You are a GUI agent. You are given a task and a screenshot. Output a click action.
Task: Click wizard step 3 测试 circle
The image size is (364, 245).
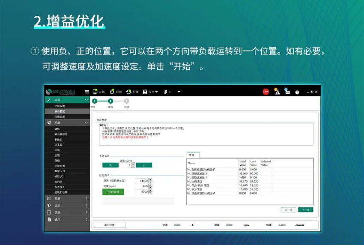click(x=126, y=101)
